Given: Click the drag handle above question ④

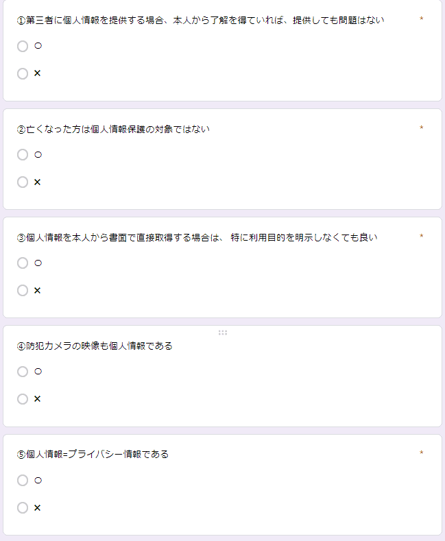Looking at the screenshot, I should [223, 333].
